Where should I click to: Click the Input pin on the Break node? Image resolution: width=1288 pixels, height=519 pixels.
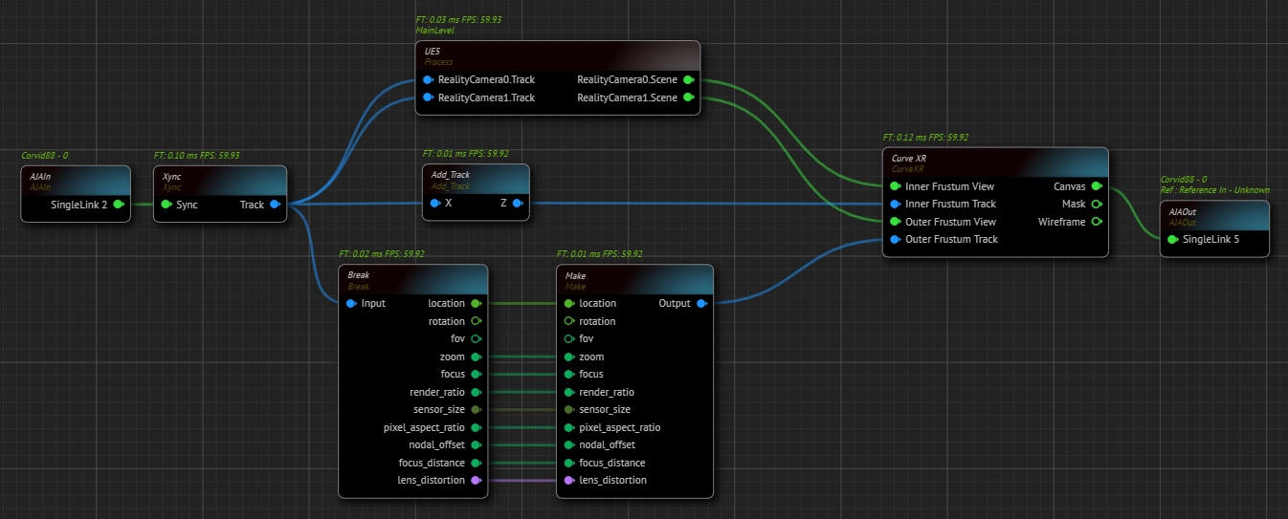[351, 304]
